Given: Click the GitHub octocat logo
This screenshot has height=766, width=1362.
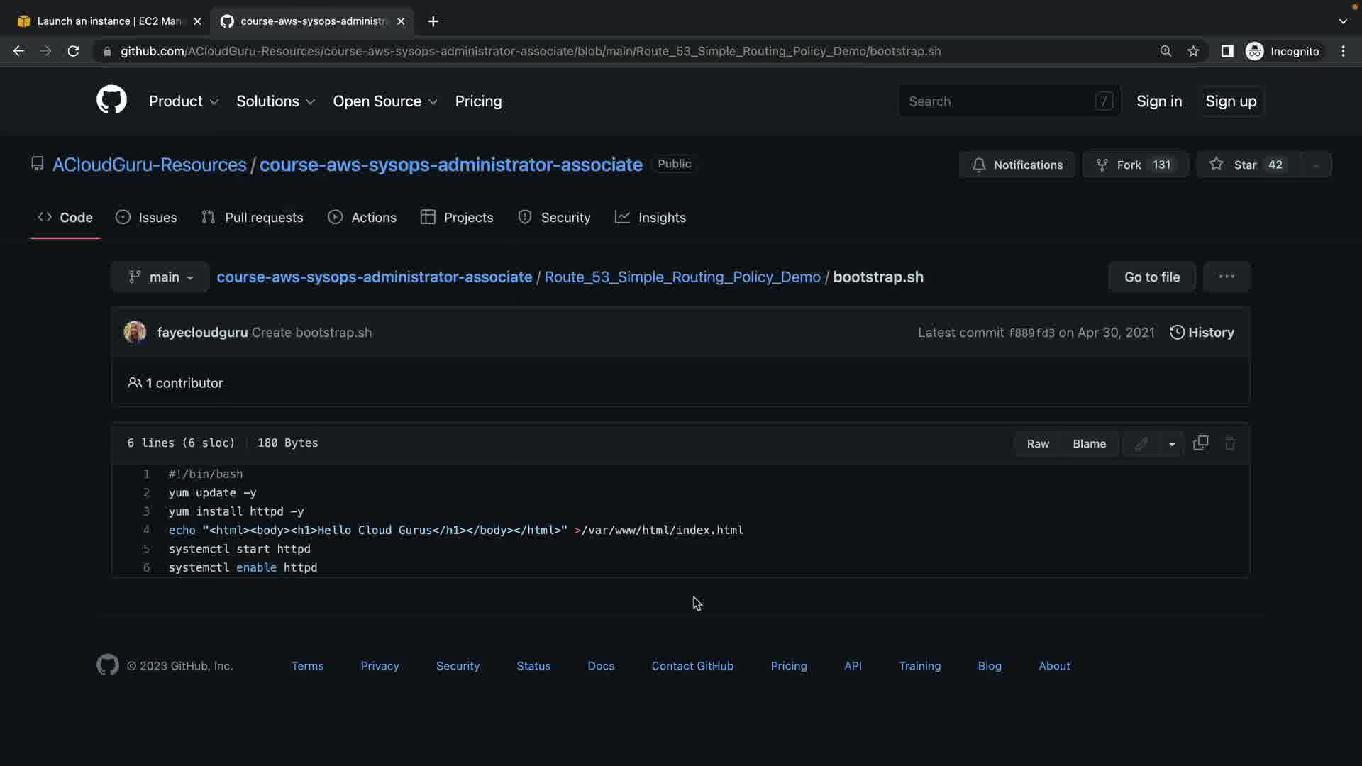Looking at the screenshot, I should click(111, 100).
